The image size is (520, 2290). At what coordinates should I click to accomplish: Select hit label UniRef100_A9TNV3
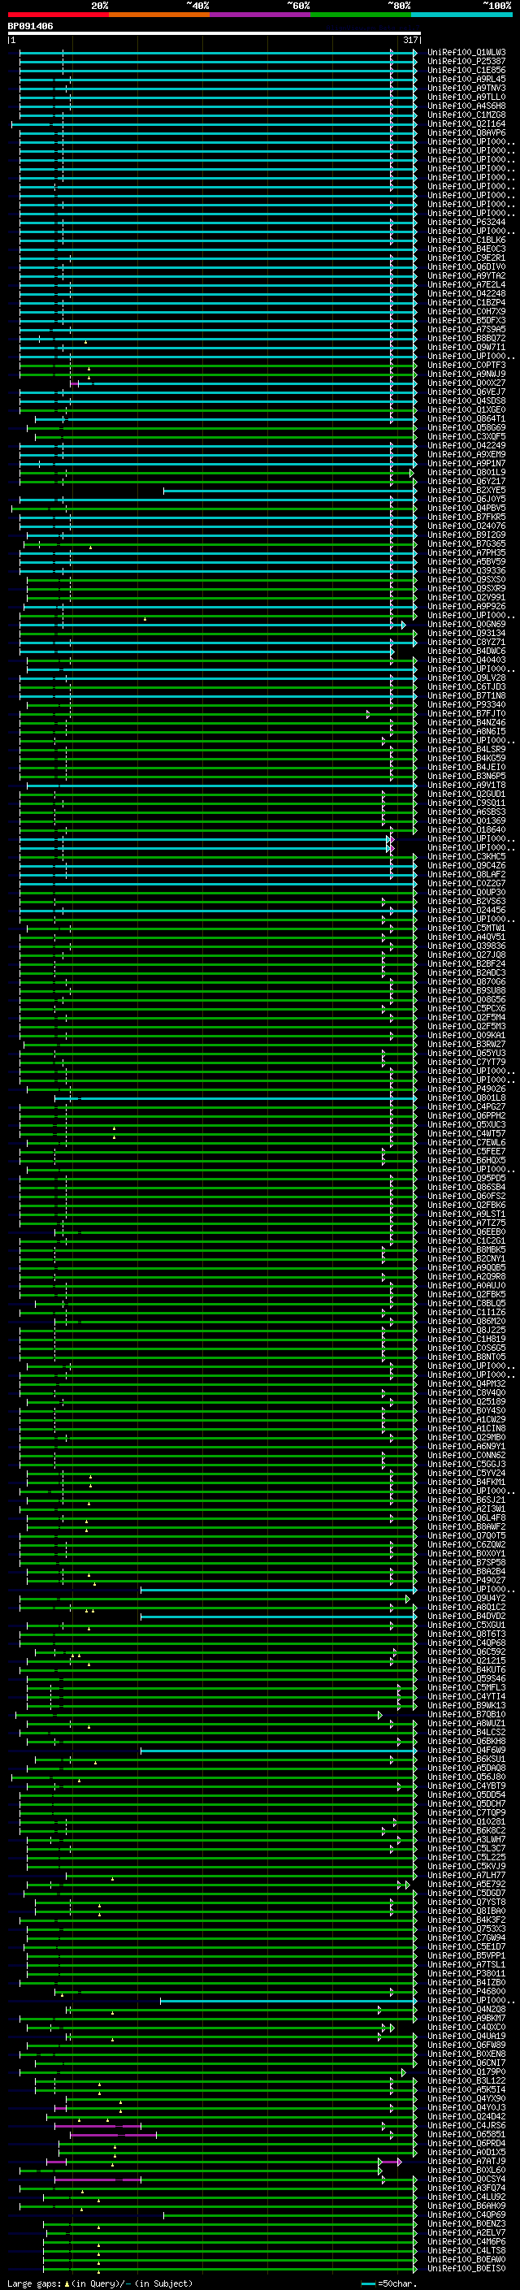466,88
